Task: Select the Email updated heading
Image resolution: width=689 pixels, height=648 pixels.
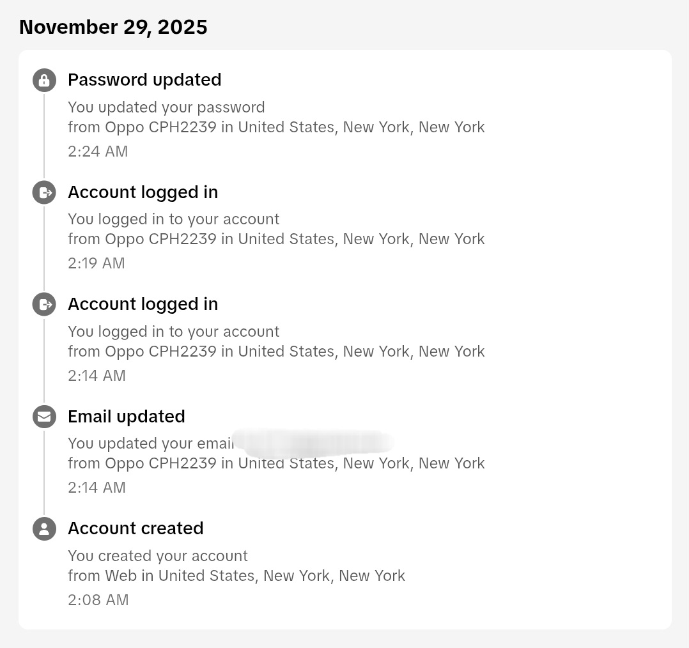Action: point(127,417)
